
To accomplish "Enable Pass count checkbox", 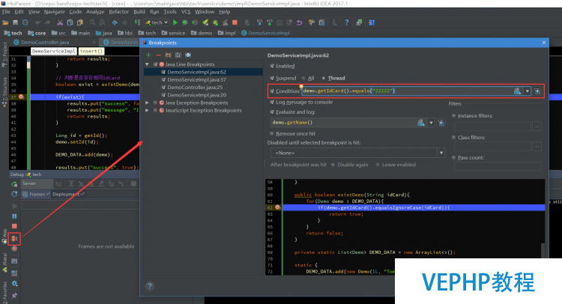I will tap(454, 157).
